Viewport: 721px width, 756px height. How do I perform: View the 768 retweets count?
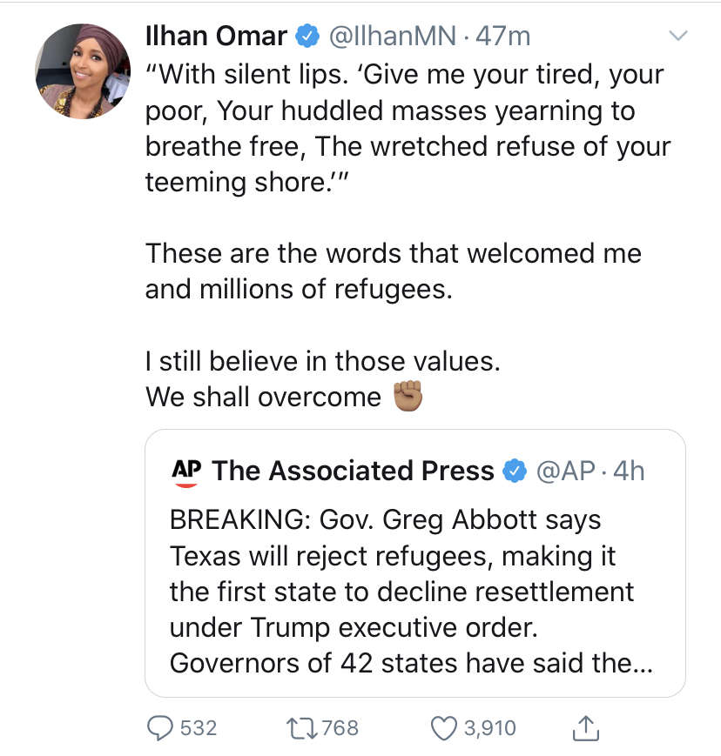(340, 728)
